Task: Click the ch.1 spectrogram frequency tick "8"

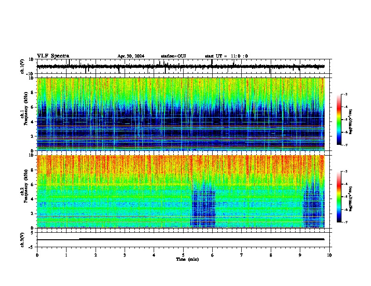Action: (33, 93)
